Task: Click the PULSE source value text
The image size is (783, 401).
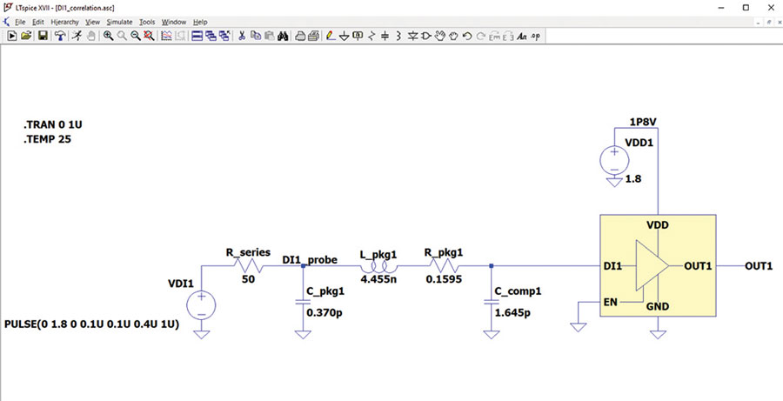Action: 92,324
